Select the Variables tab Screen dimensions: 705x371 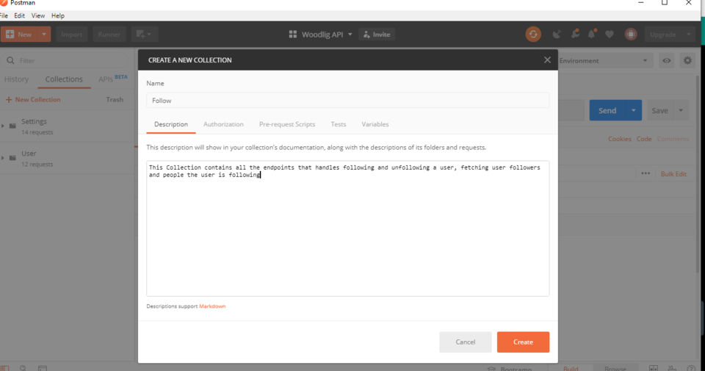click(375, 124)
